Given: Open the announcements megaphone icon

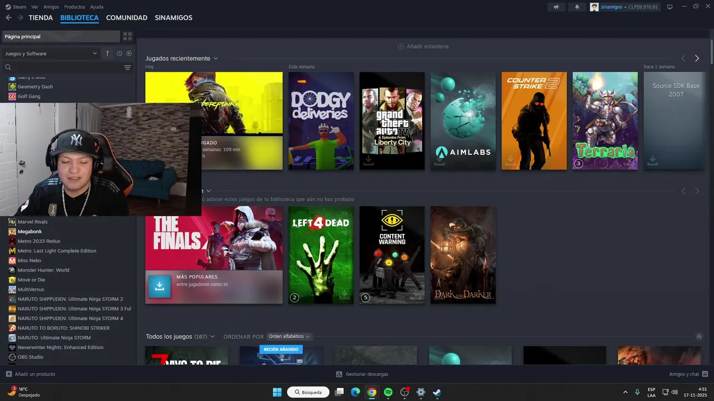Looking at the screenshot, I should coord(556,7).
